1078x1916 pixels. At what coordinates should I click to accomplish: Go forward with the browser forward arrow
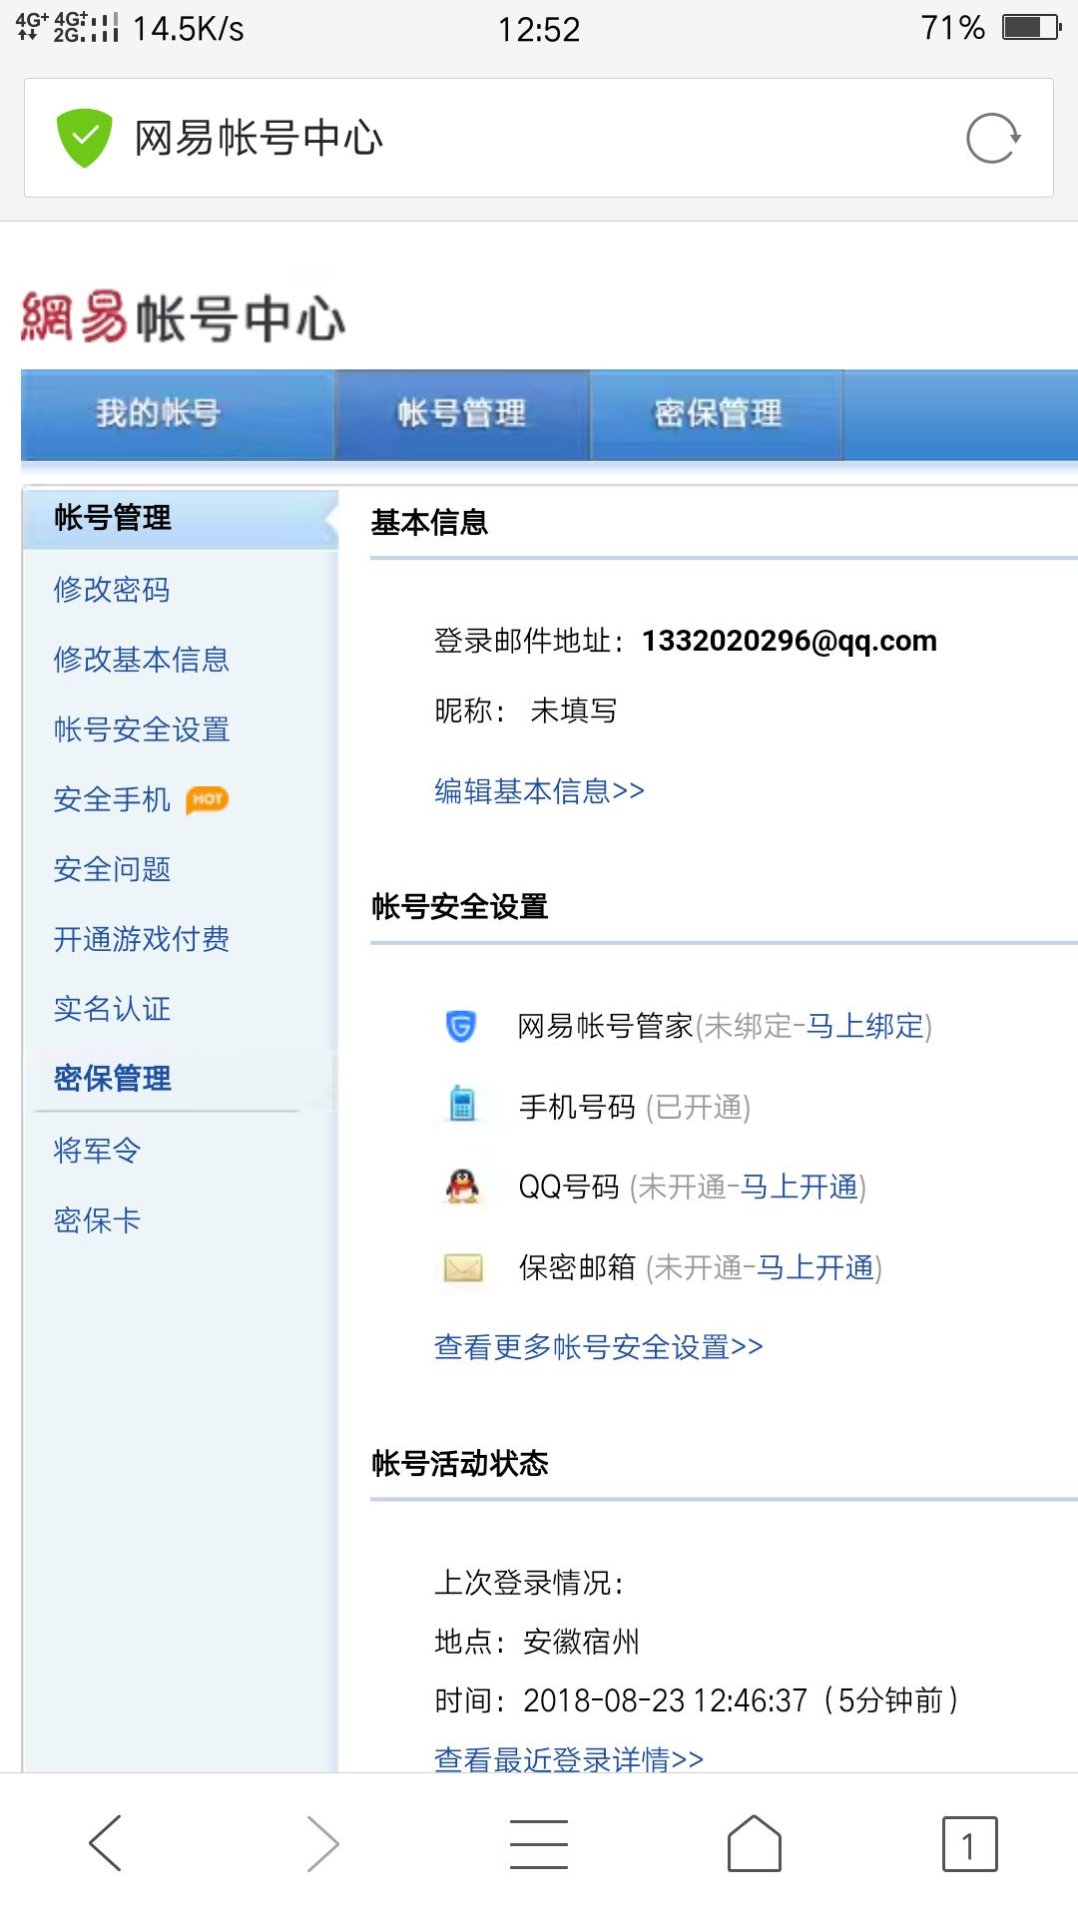[x=322, y=1842]
